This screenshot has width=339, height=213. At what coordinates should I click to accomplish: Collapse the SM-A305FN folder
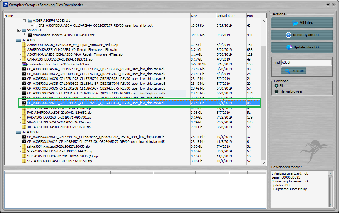pos(13,132)
